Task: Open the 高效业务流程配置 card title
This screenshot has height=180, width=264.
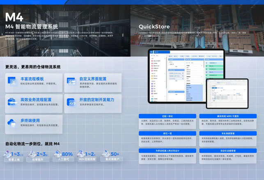Action: (x=36, y=99)
